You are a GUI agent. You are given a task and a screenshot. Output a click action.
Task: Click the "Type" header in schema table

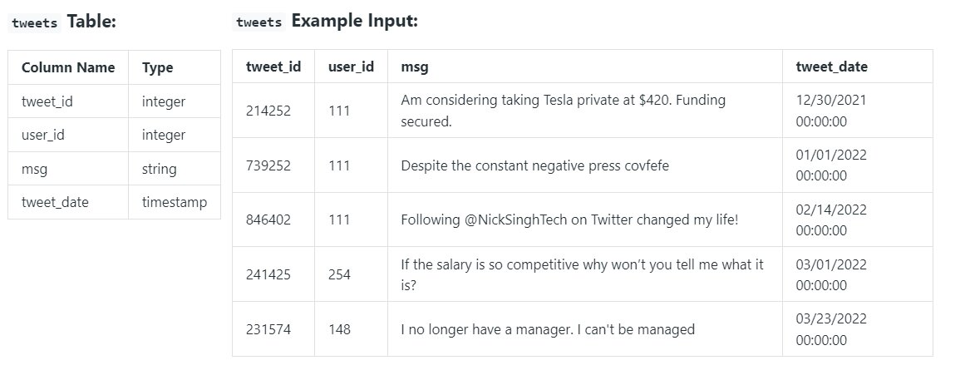point(158,68)
